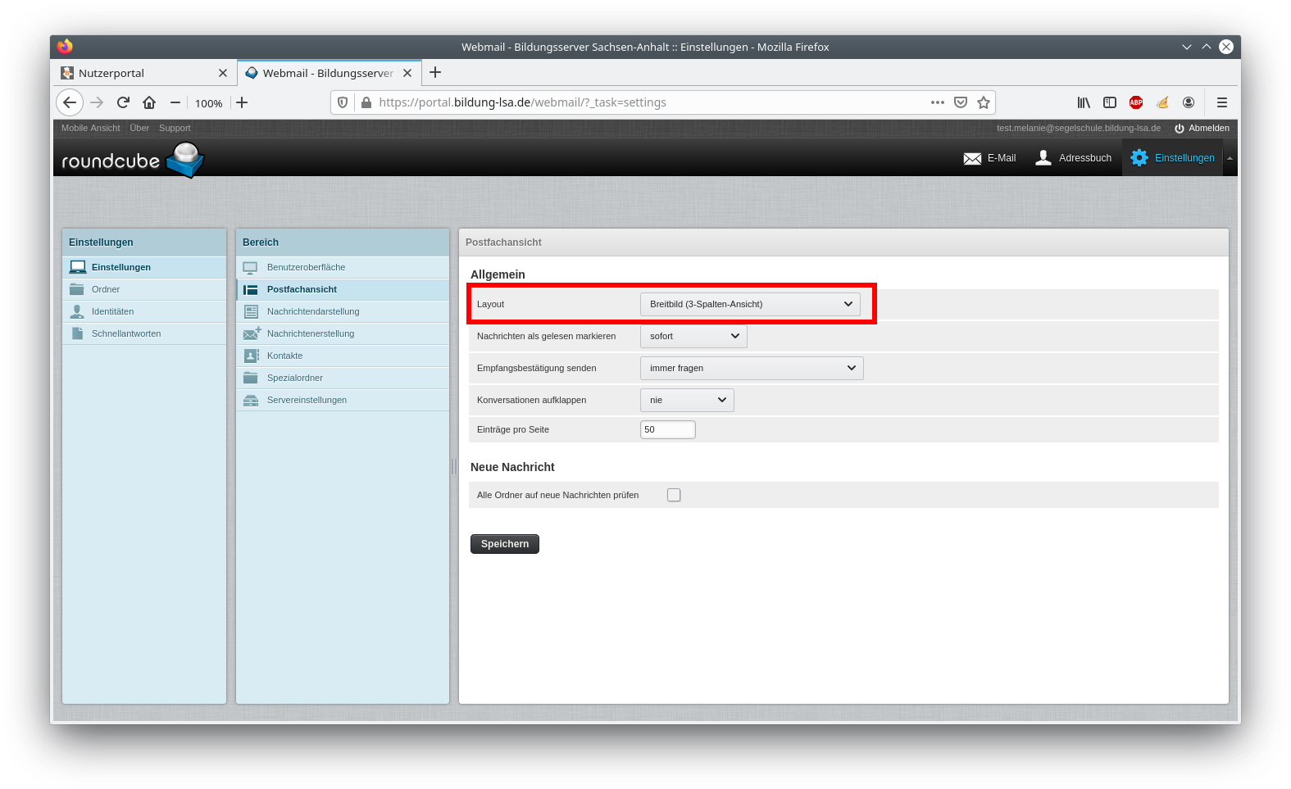Image resolution: width=1291 pixels, height=789 pixels.
Task: Open Konversationen aufklappen dropdown
Action: coord(687,400)
